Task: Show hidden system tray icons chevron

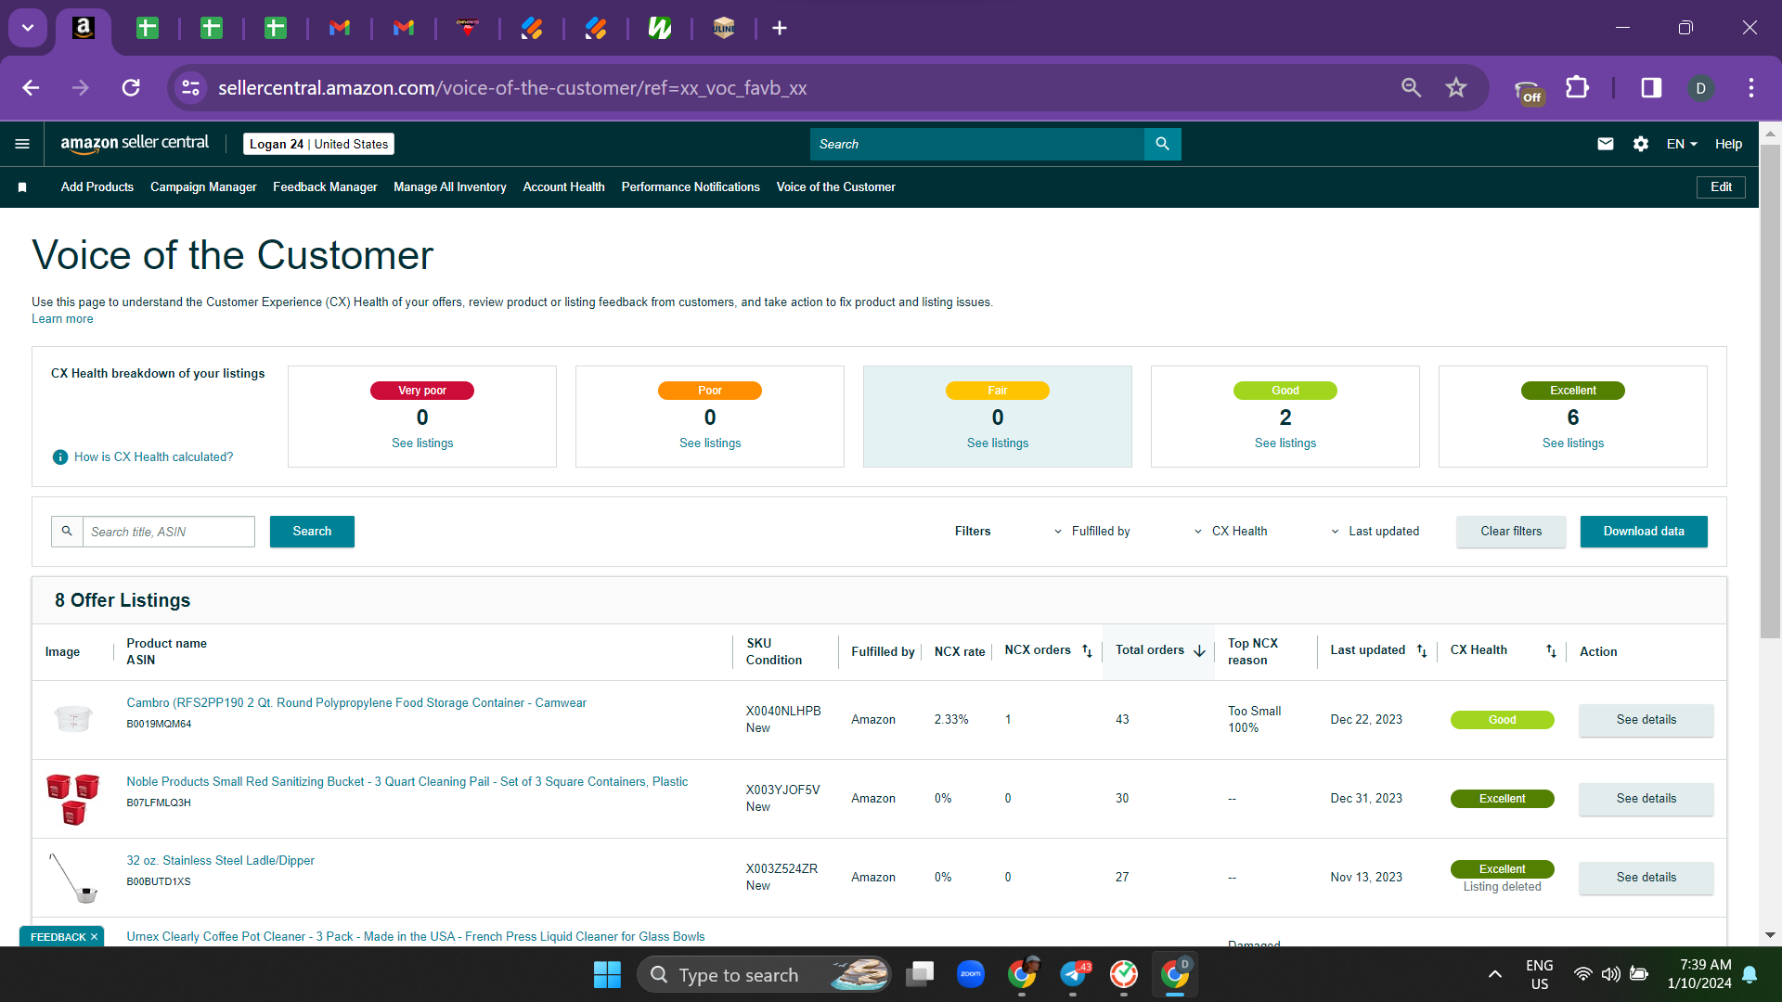Action: click(1494, 974)
